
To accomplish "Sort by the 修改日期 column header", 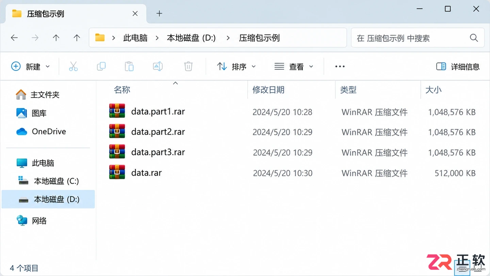I will (x=268, y=90).
